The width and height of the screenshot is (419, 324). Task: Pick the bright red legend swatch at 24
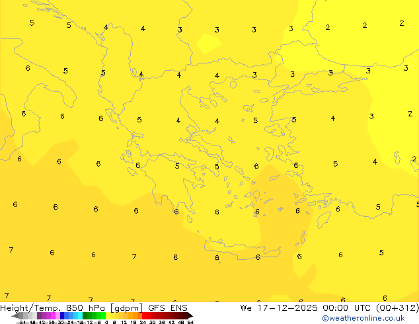[144, 315]
